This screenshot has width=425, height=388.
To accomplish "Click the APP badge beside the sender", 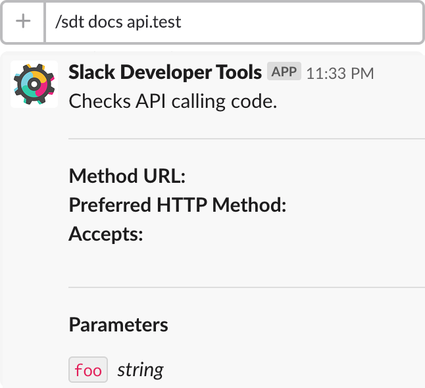I will tap(284, 71).
